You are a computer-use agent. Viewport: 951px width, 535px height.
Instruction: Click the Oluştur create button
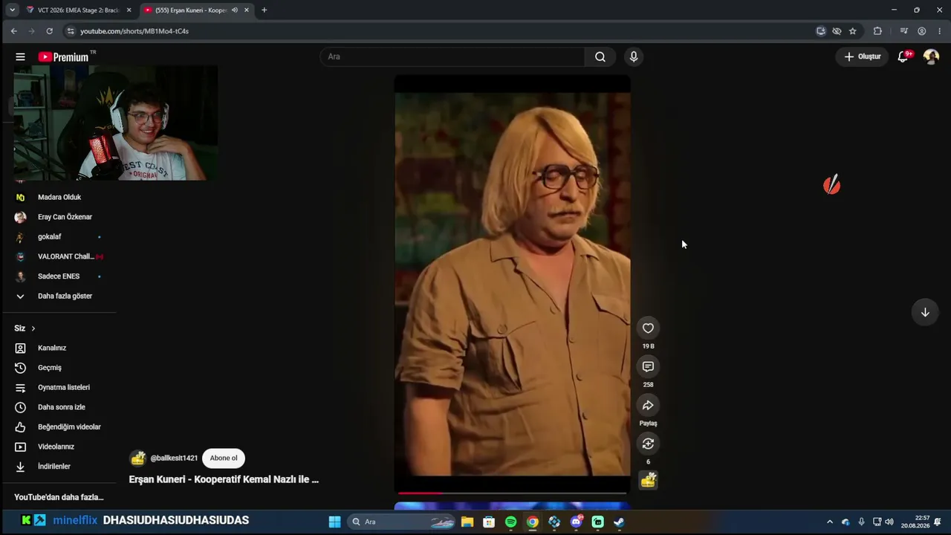[862, 56]
